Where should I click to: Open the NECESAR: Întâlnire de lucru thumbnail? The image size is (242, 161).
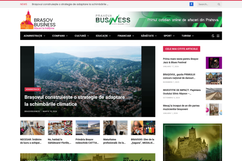click(32, 128)
